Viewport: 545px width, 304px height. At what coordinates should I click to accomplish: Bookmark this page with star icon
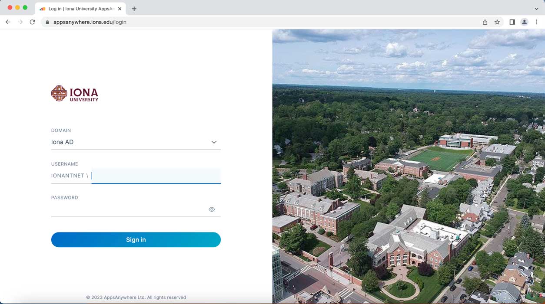click(497, 22)
